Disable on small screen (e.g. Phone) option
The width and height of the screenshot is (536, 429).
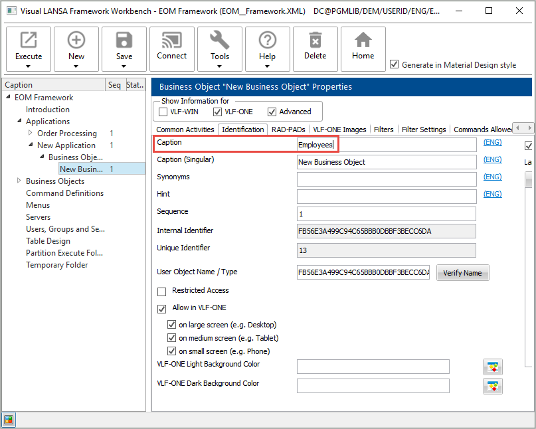point(171,351)
